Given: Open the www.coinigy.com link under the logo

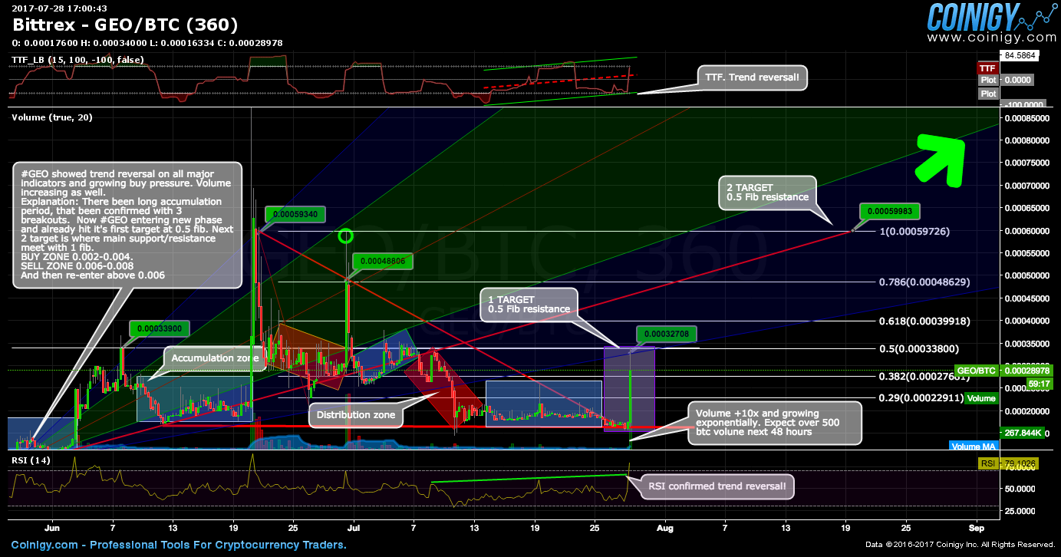Looking at the screenshot, I should click(x=990, y=37).
